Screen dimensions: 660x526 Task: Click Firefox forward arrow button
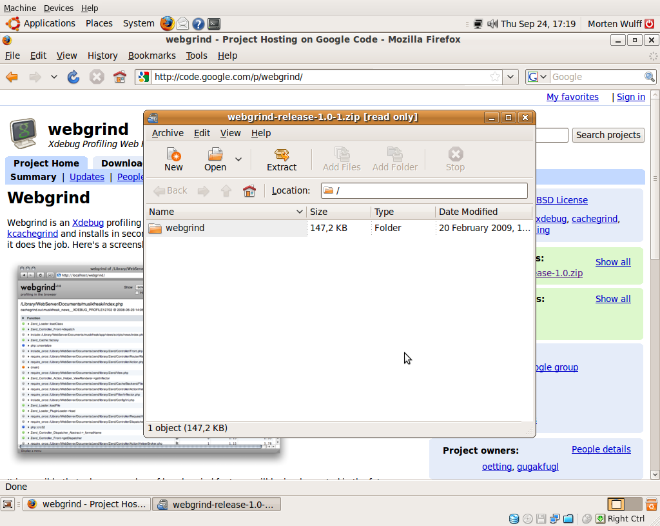(35, 77)
